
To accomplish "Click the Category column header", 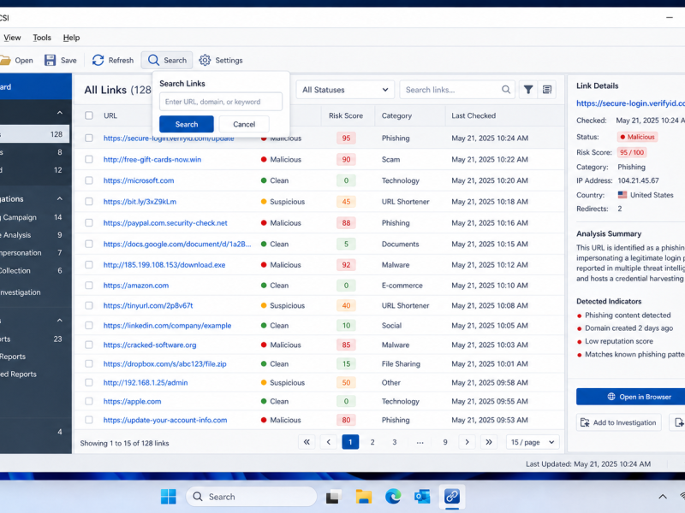I will (x=396, y=115).
